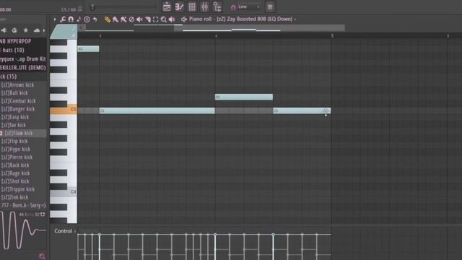
Task: Collapse the kick (15) folder
Action: [9, 77]
